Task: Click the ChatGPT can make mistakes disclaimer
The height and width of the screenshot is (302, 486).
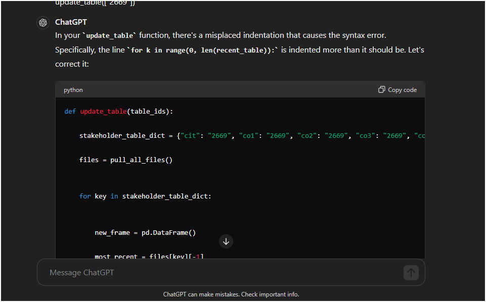Action: coord(231,294)
